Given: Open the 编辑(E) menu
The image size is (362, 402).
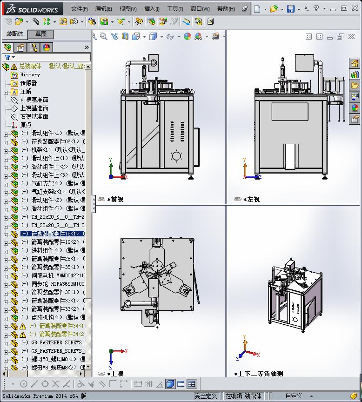Looking at the screenshot, I should tap(104, 9).
